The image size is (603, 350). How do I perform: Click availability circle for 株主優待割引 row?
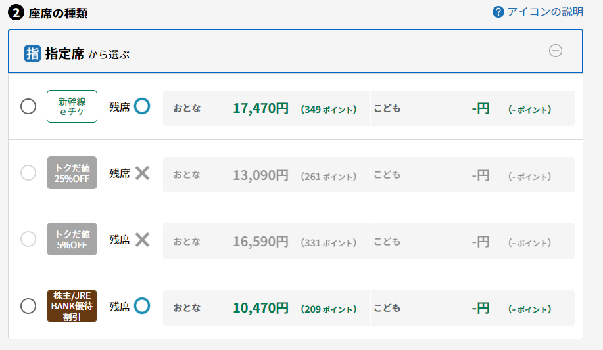click(x=142, y=305)
